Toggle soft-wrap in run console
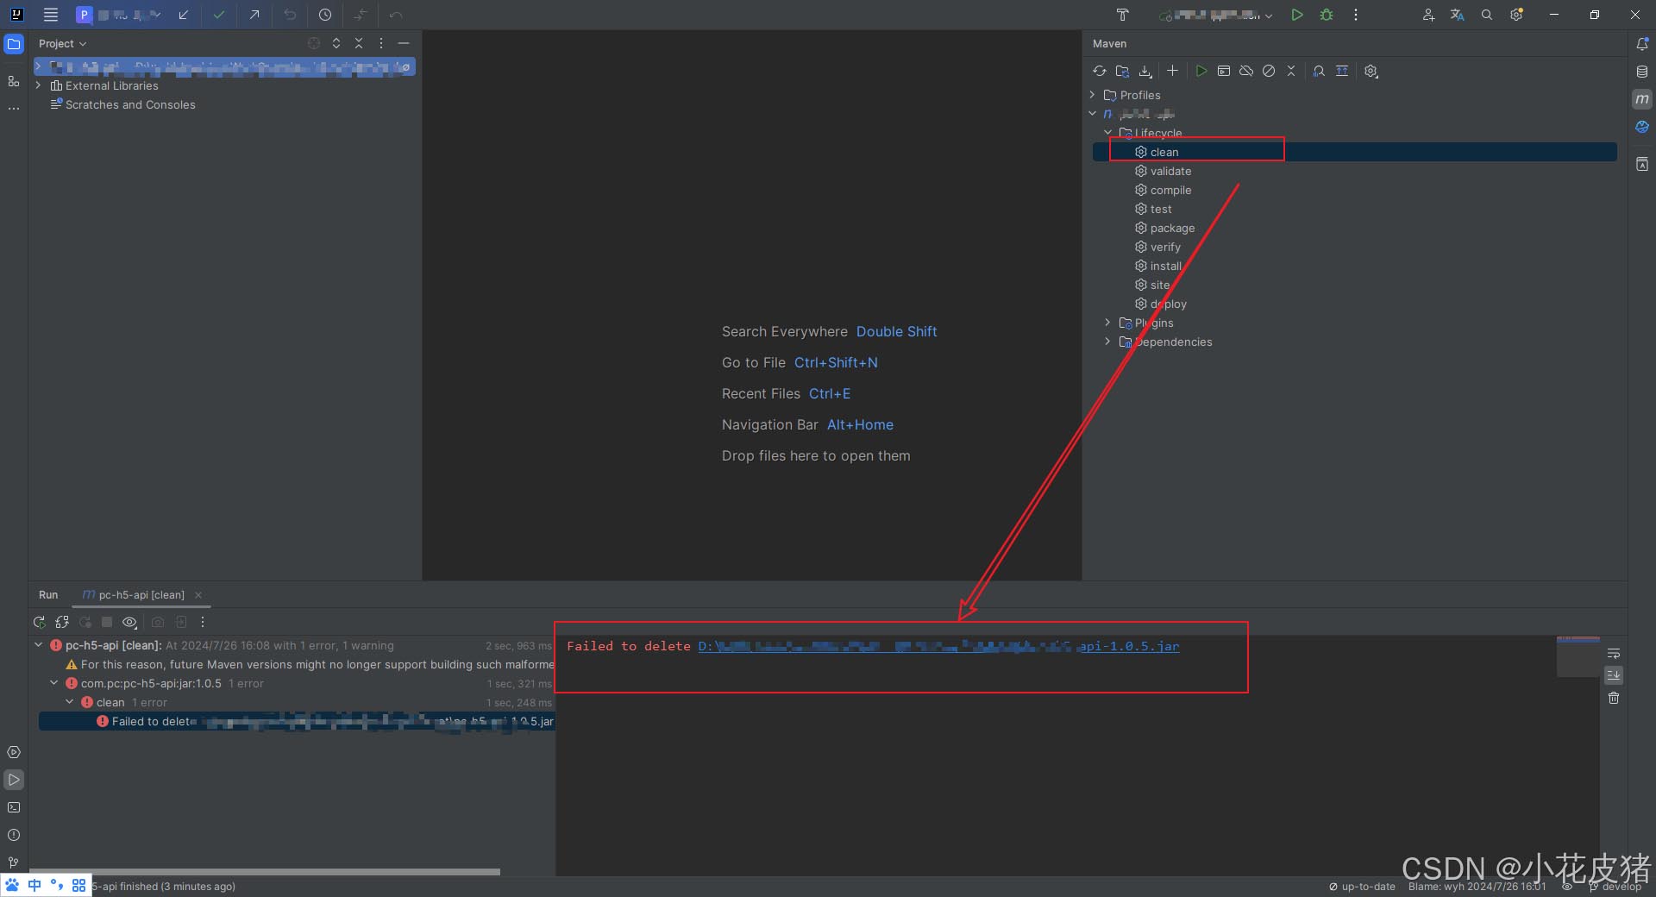Image resolution: width=1656 pixels, height=897 pixels. [x=1614, y=654]
